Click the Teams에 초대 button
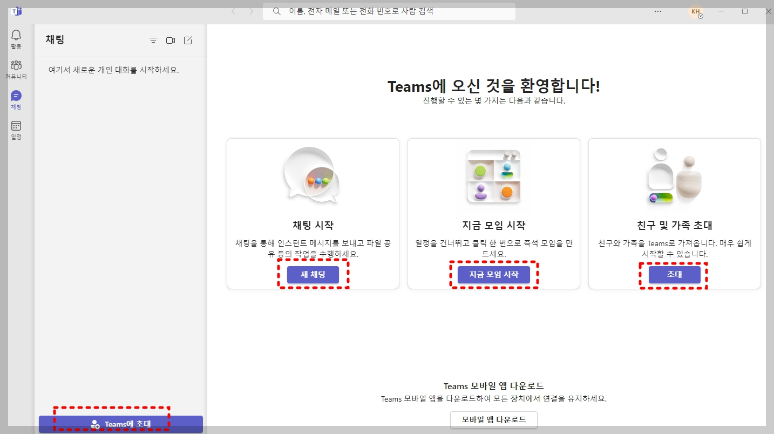The height and width of the screenshot is (434, 774). 121,424
